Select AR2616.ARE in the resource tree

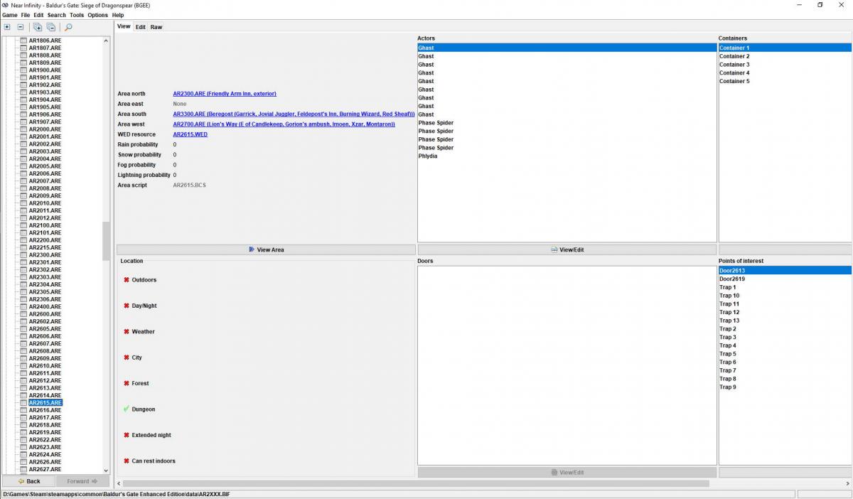(x=45, y=410)
